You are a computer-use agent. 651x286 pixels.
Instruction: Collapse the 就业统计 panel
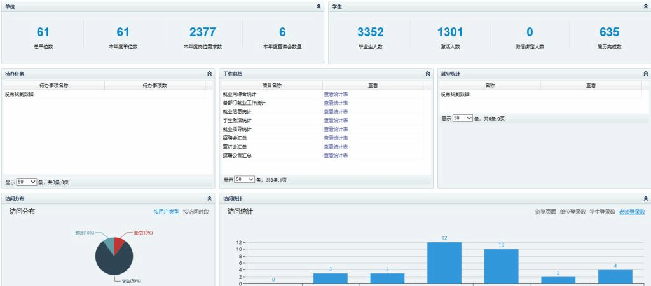[x=646, y=74]
